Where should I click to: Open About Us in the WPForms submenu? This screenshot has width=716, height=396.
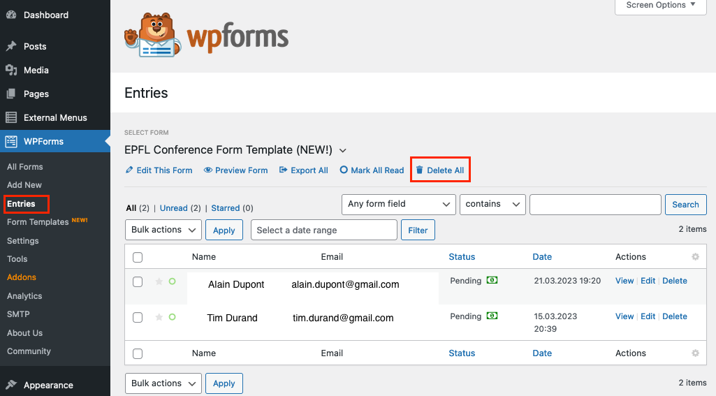[24, 333]
